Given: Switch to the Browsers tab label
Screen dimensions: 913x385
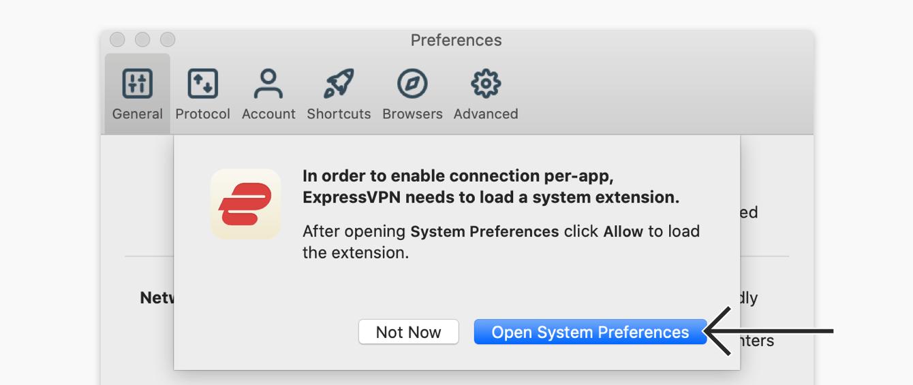Looking at the screenshot, I should coord(412,114).
